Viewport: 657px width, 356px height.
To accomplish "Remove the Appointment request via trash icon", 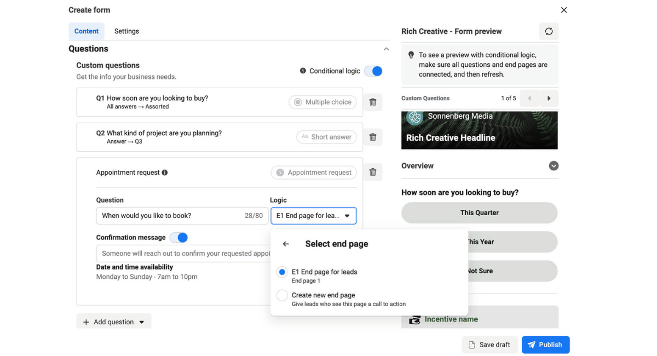I will (373, 172).
